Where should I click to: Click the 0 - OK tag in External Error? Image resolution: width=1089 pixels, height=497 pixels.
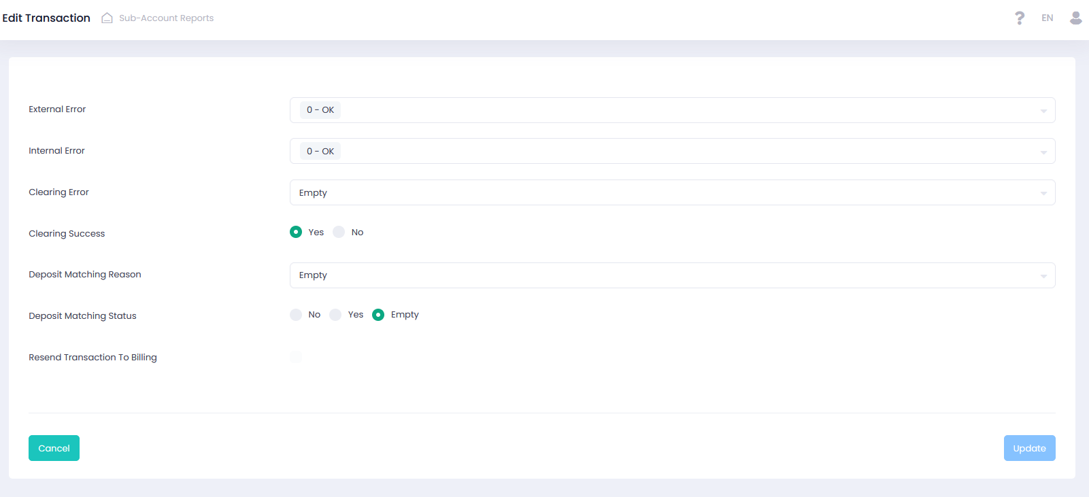[320, 110]
